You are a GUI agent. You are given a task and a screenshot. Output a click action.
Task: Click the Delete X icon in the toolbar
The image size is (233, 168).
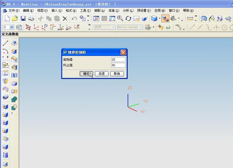(x=65, y=18)
